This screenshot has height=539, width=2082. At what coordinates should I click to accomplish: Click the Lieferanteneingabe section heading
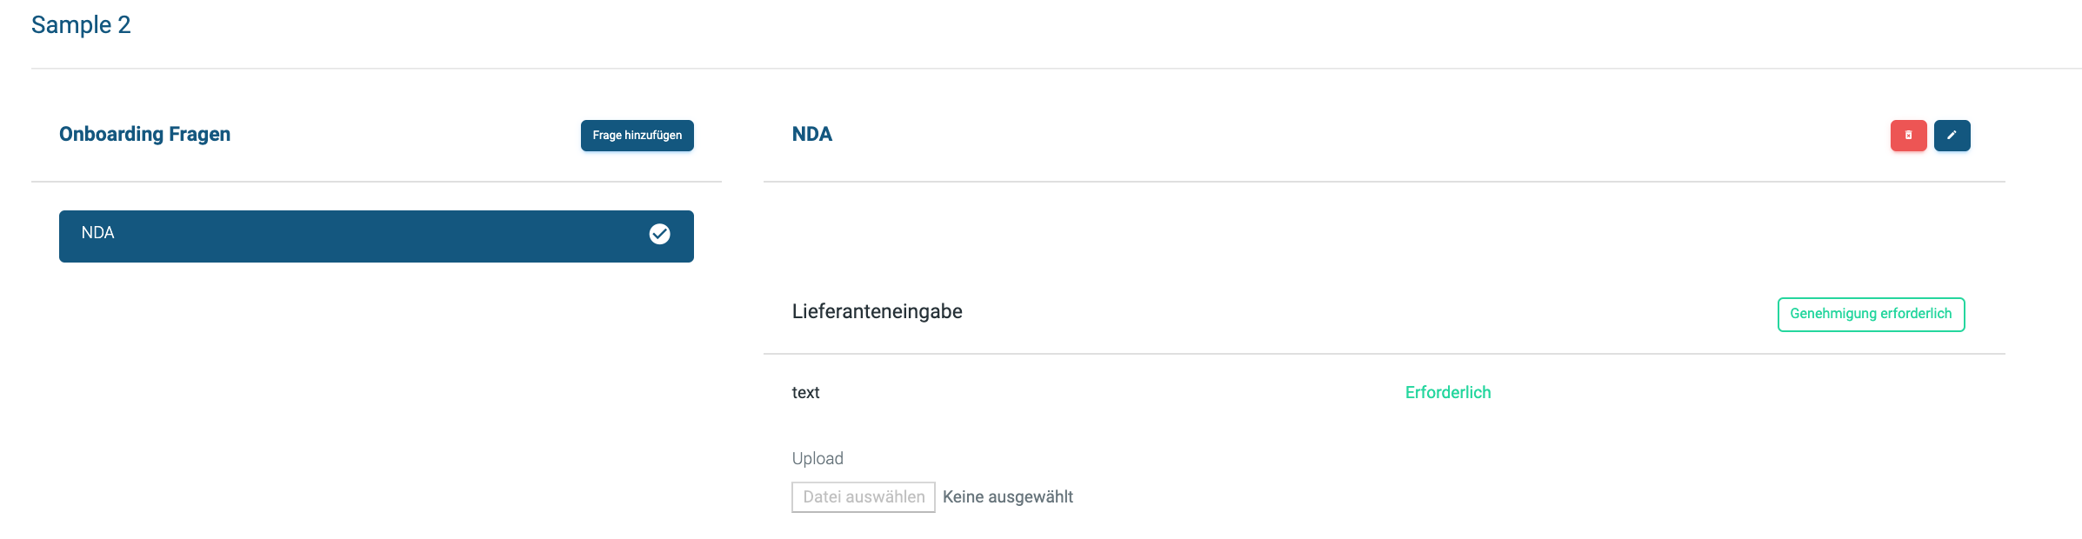[877, 311]
